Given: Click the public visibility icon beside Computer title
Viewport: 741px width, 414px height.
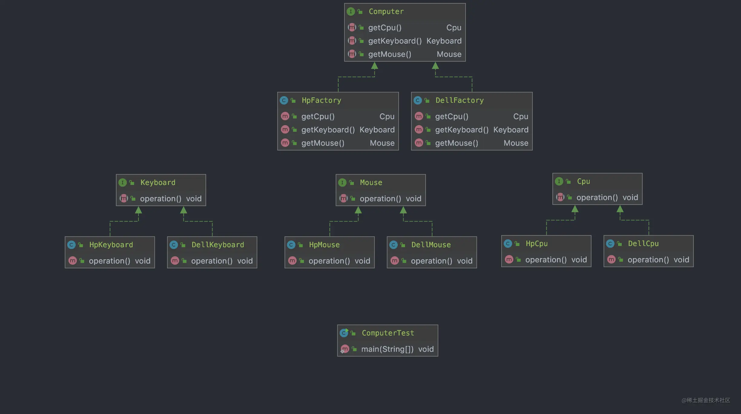Looking at the screenshot, I should [x=360, y=12].
